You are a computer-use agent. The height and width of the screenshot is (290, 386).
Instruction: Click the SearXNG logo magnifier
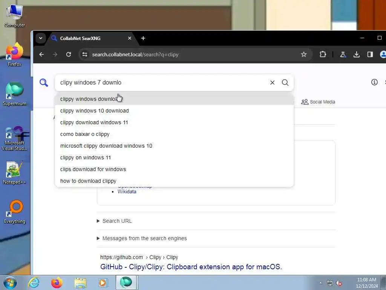(x=44, y=83)
